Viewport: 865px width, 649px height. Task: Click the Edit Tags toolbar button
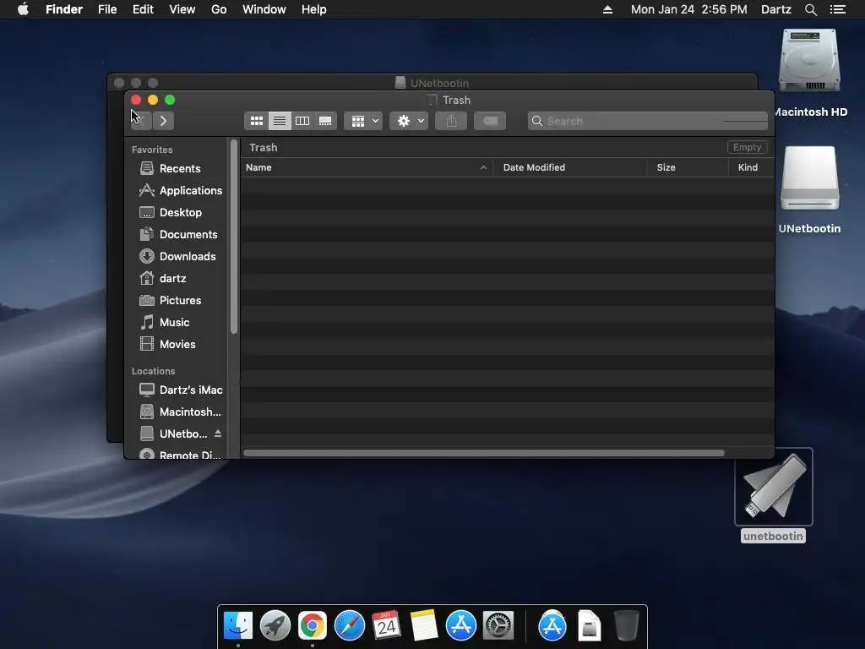(490, 121)
